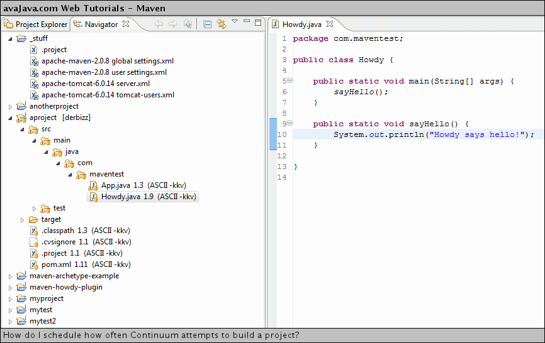
Task: Close the Navigator view tab
Action: tap(126, 24)
